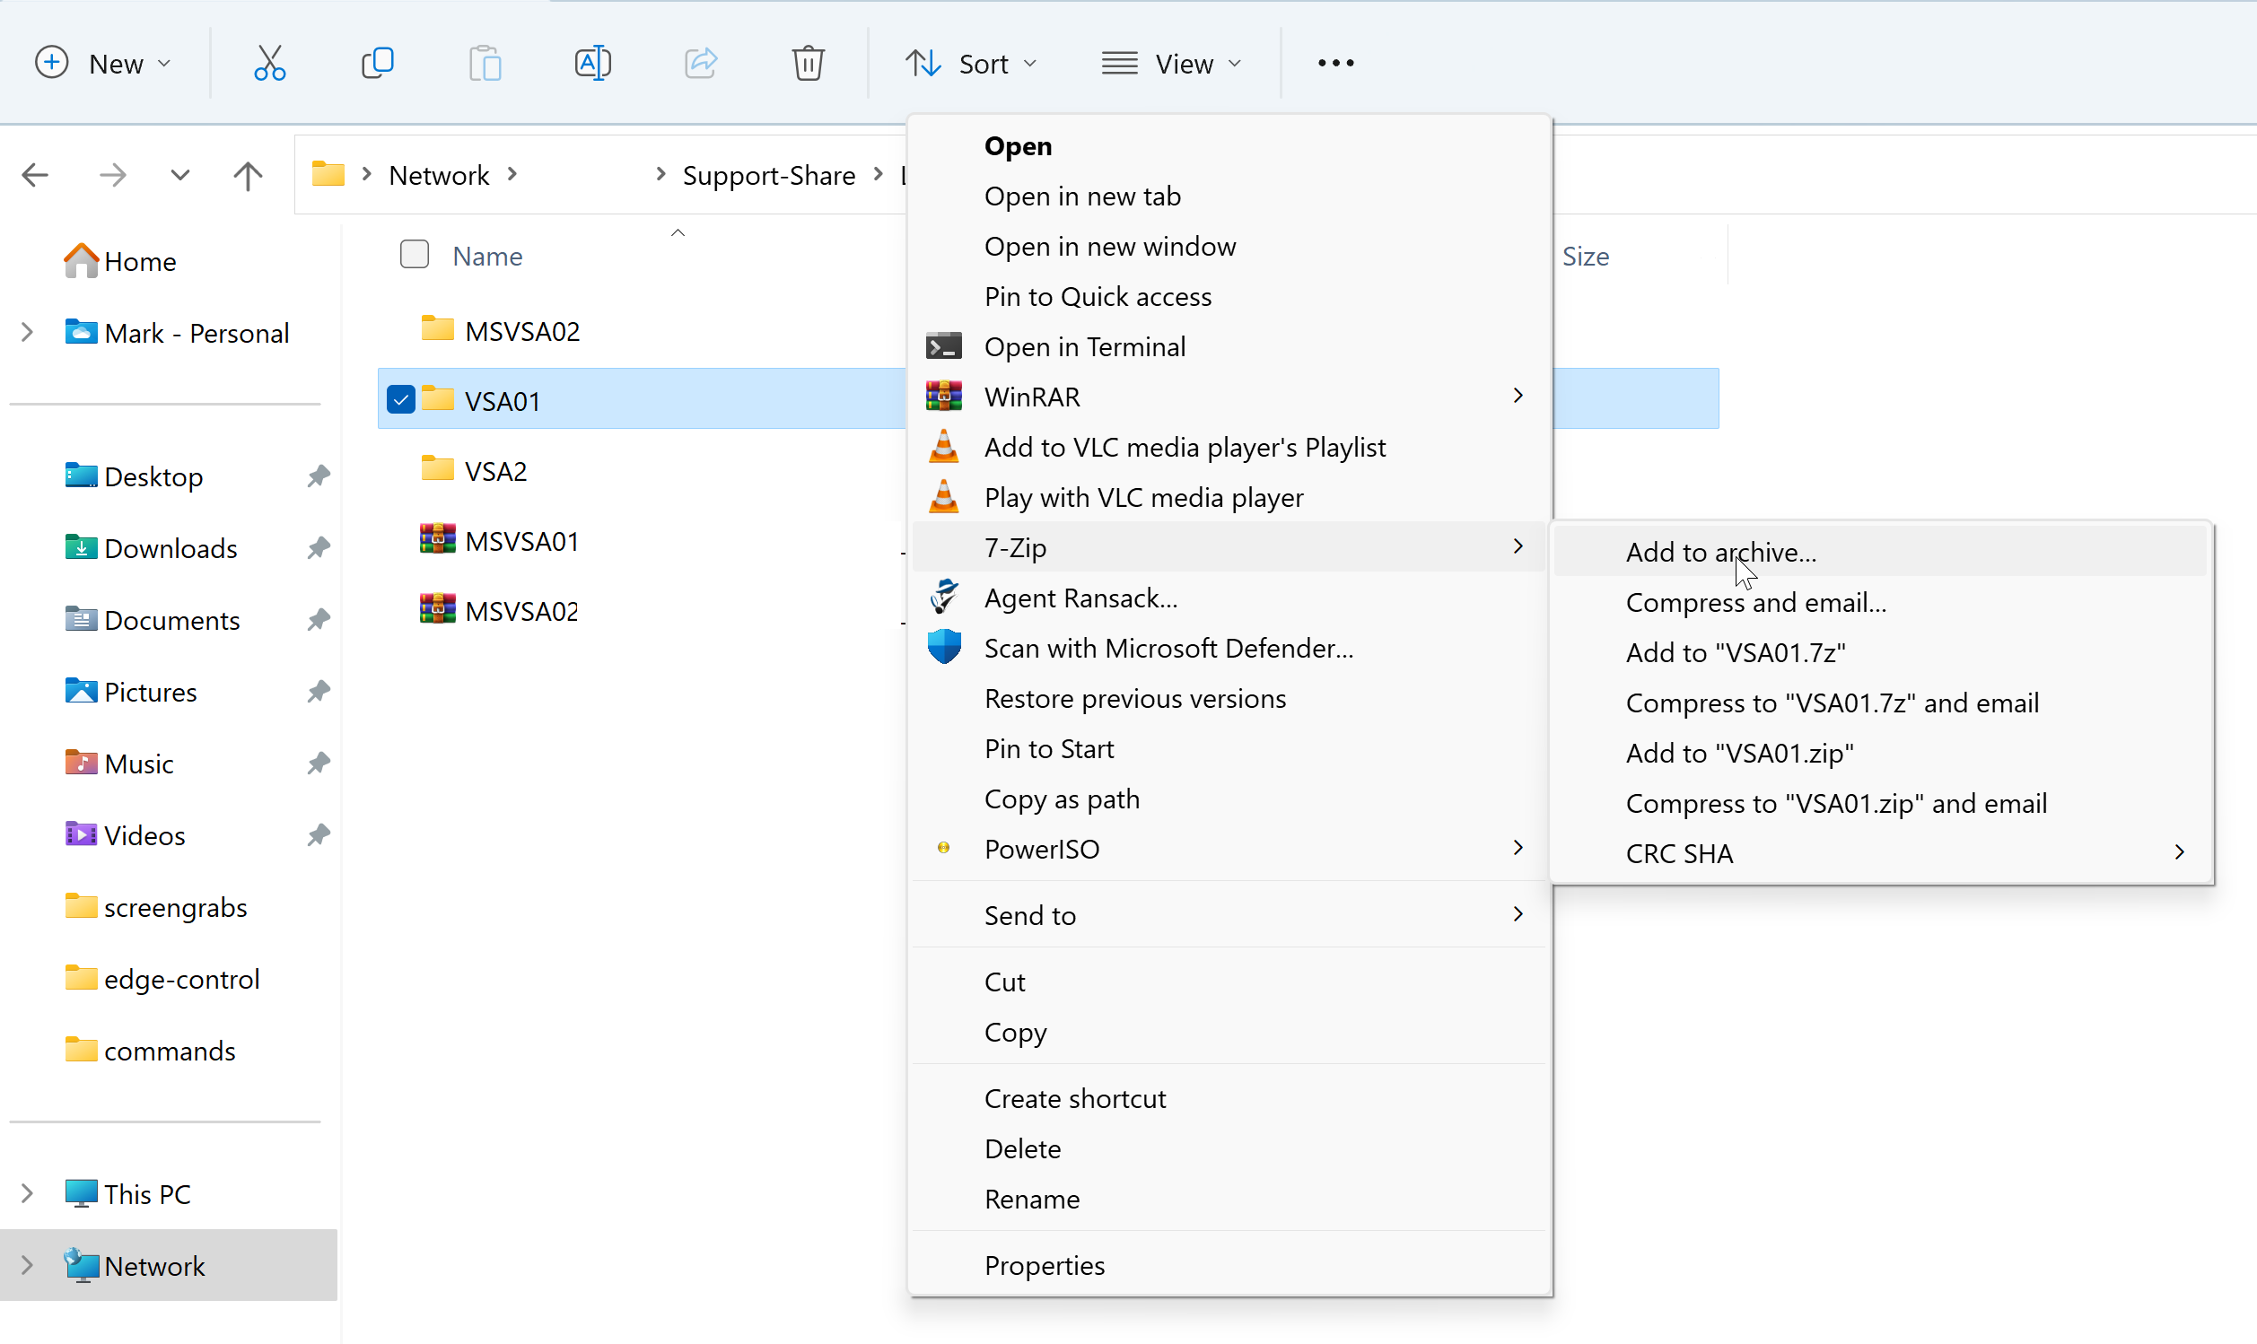Click the Agent Ransack detective icon
Viewport: 2257px width, 1344px height.
tap(943, 598)
